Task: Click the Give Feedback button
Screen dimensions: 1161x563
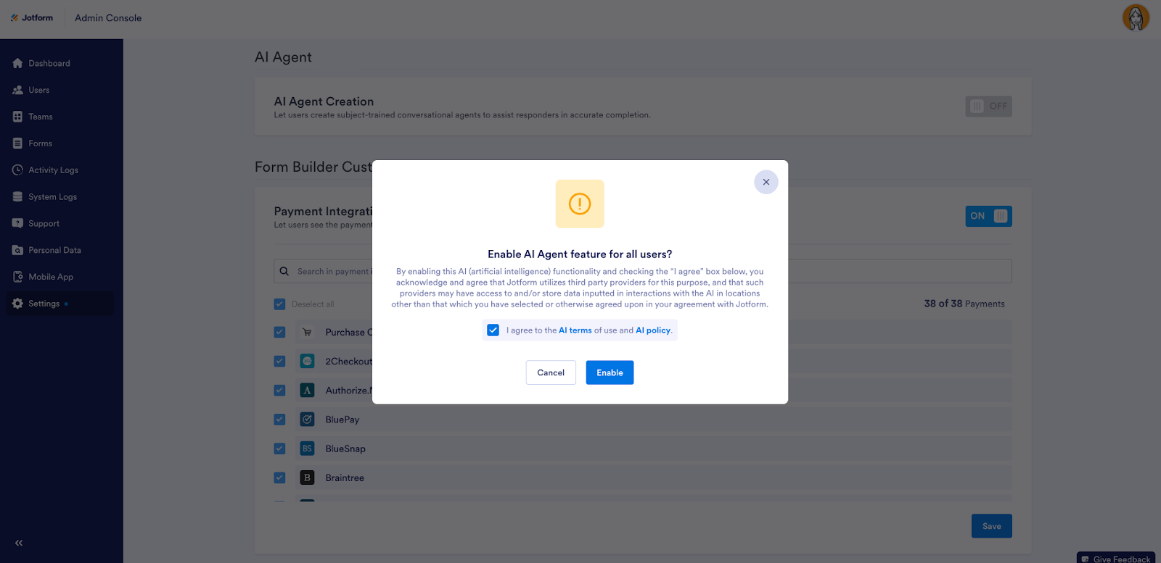Action: (x=1116, y=559)
